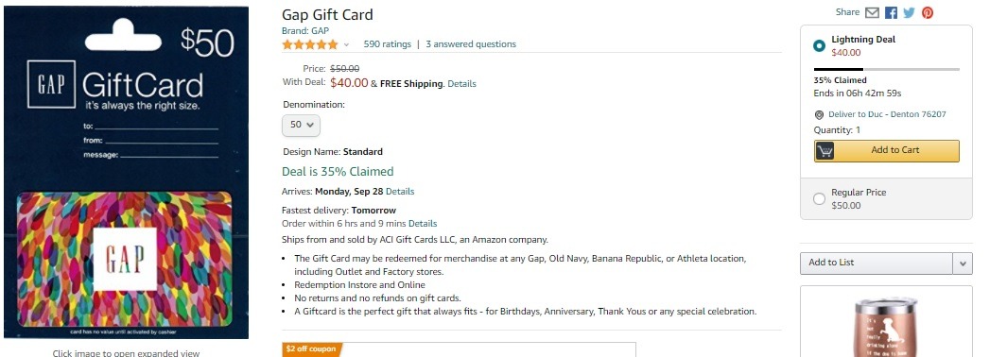View 3 answered questions
This screenshot has width=1007, height=357.
(x=471, y=44)
